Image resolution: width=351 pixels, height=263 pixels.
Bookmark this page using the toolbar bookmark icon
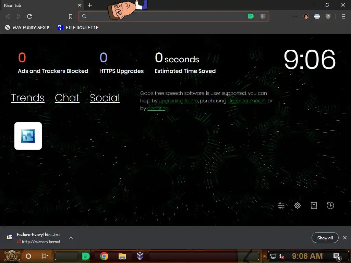pos(71,16)
